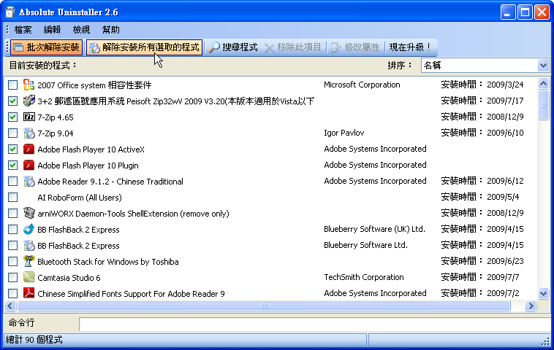Click the 現在升級! upgrade link
This screenshot has width=554, height=350.
(x=410, y=47)
